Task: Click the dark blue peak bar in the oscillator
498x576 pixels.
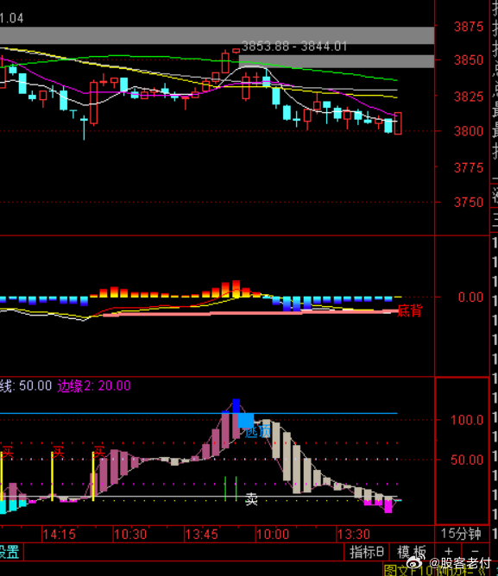Action: coord(236,405)
